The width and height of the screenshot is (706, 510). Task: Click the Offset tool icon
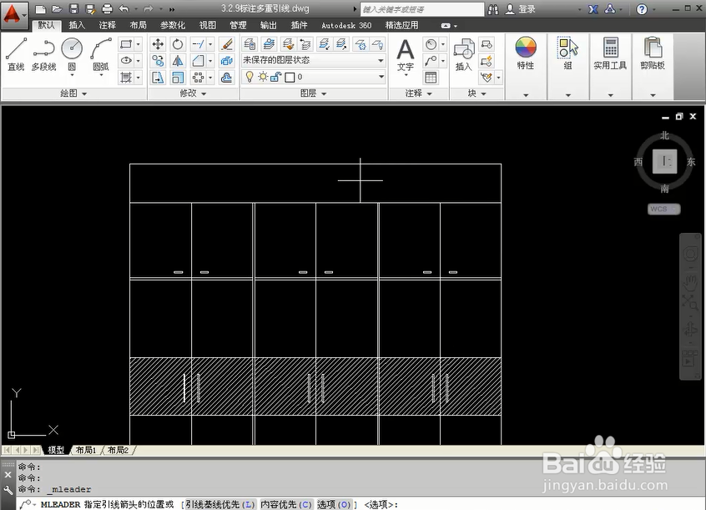pos(226,78)
